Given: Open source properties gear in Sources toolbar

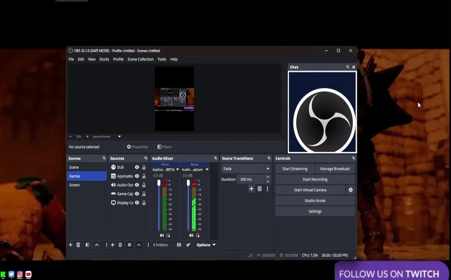Looking at the screenshot, I should [129, 245].
